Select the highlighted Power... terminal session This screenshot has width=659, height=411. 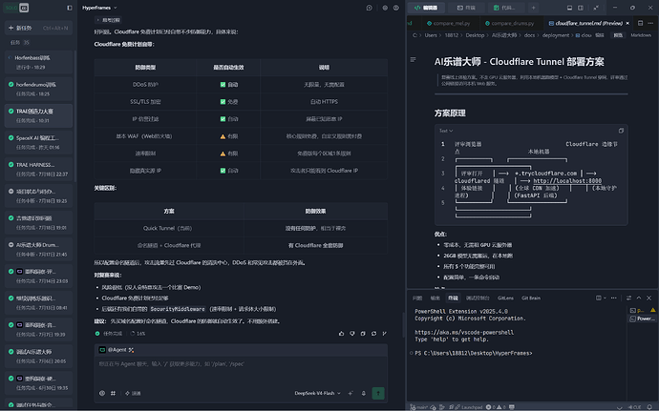pos(643,319)
